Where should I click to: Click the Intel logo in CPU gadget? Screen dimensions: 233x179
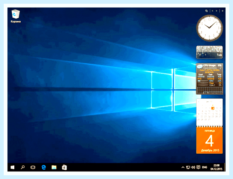tap(200, 66)
